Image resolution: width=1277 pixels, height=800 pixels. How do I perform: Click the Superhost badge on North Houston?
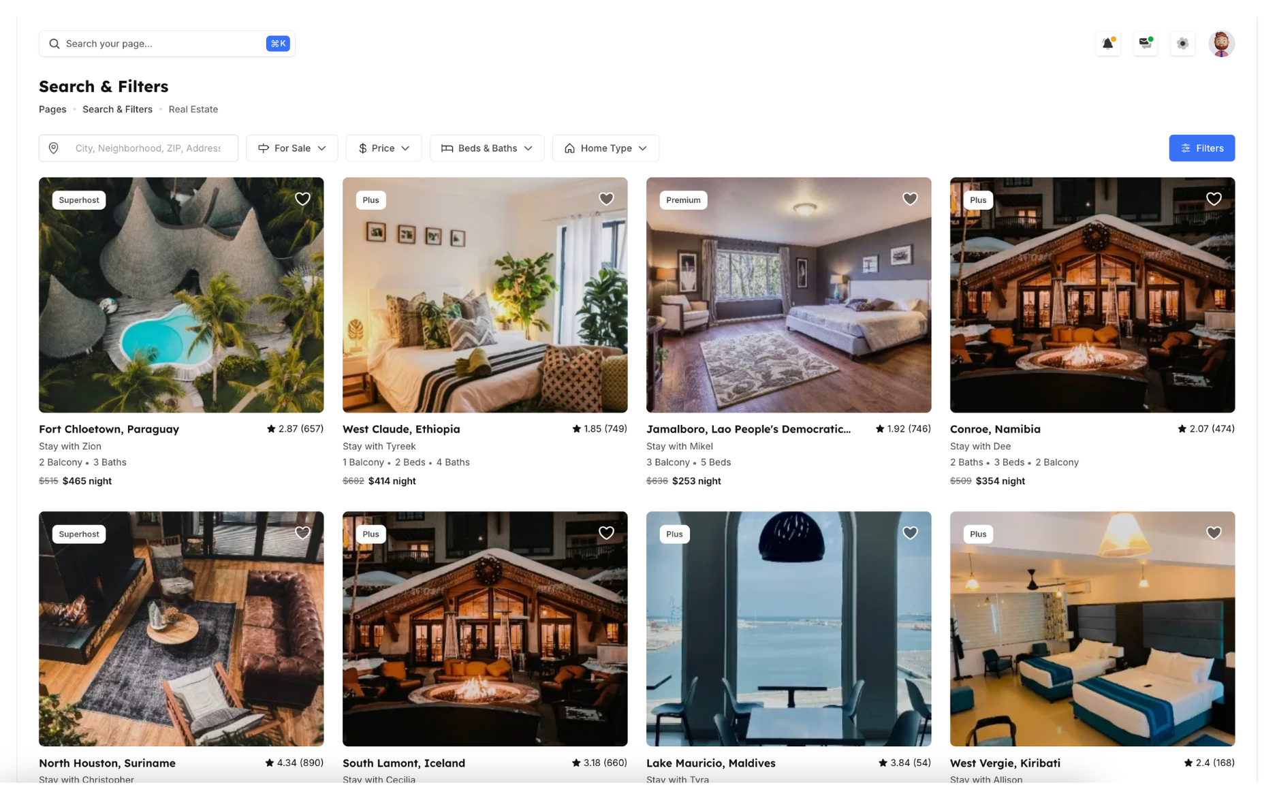coord(79,534)
